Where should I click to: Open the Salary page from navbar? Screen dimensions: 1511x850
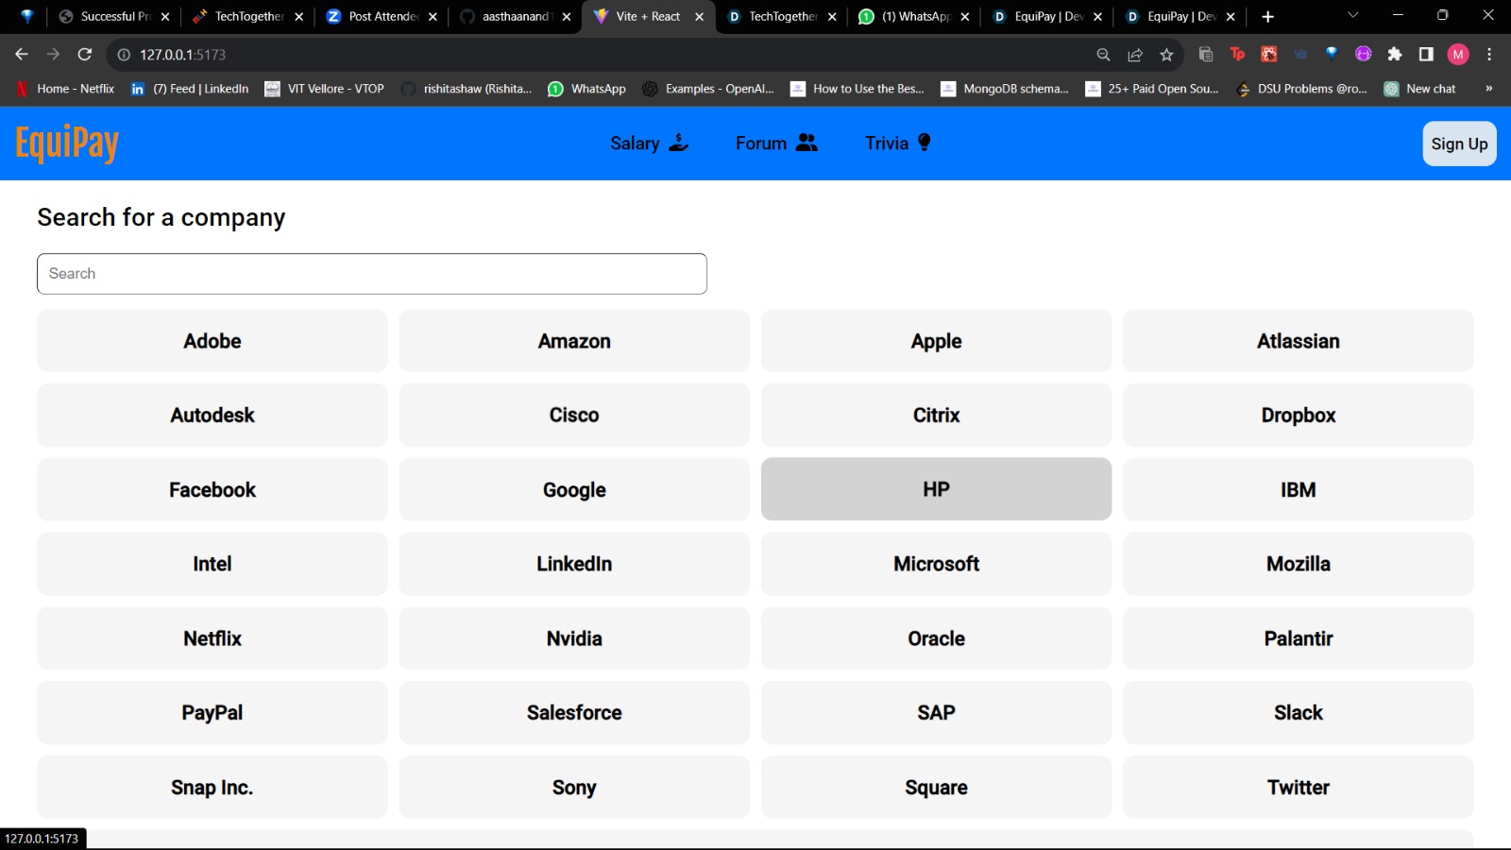(x=650, y=144)
